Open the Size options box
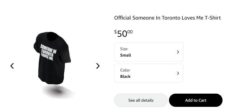This screenshot has height=110, width=228. pyautogui.click(x=149, y=52)
